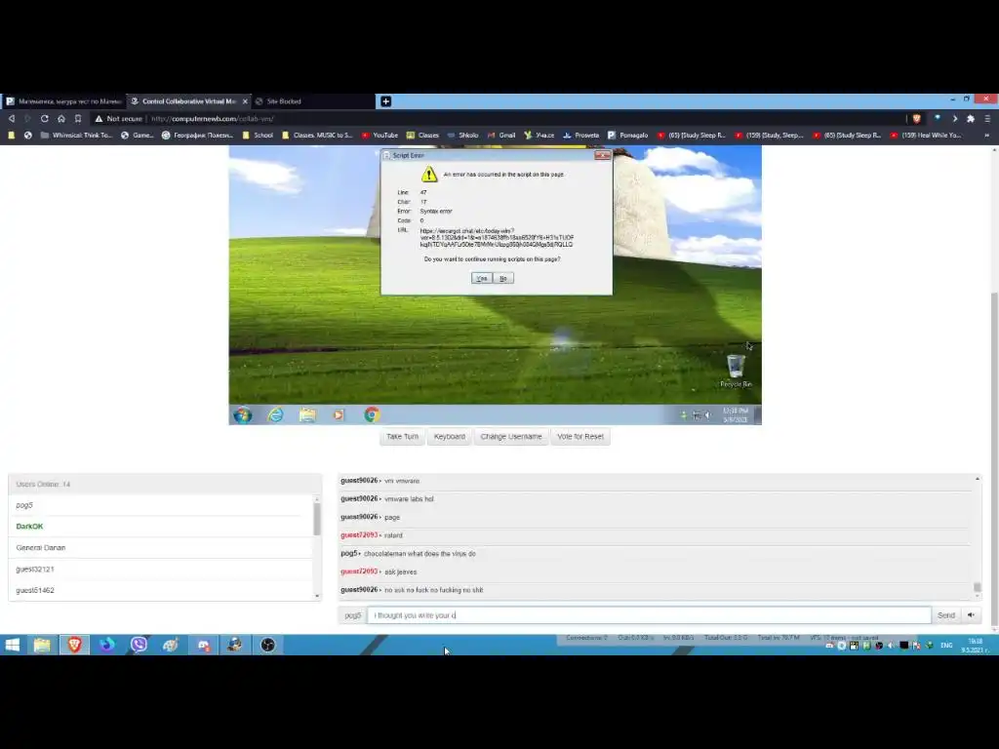Open the 'Classes. MUSIC to S...' bookmark folder
Viewport: 999px width, 749px height.
tap(317, 135)
